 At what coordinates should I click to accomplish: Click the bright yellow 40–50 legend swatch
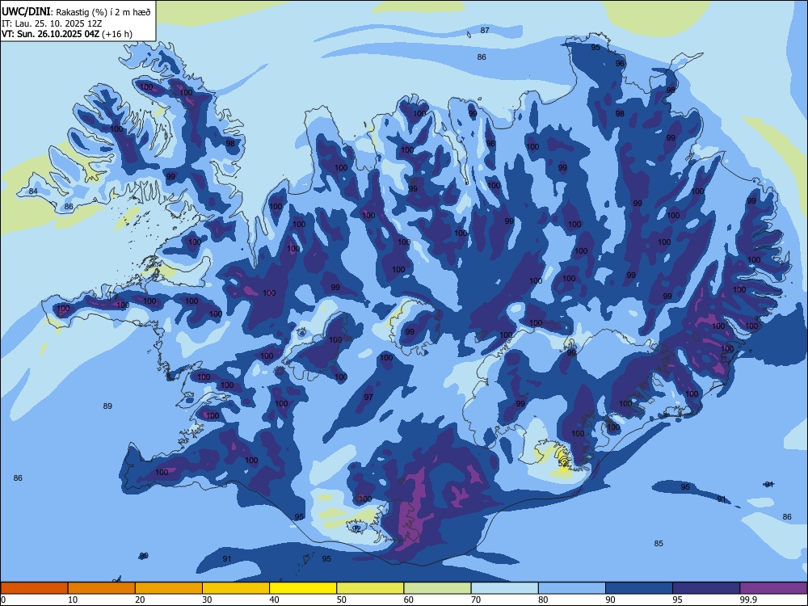[303, 588]
